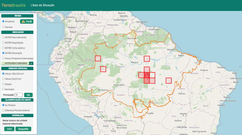Click the Sala de Situação header item
242x135 pixels.
click(x=43, y=5)
